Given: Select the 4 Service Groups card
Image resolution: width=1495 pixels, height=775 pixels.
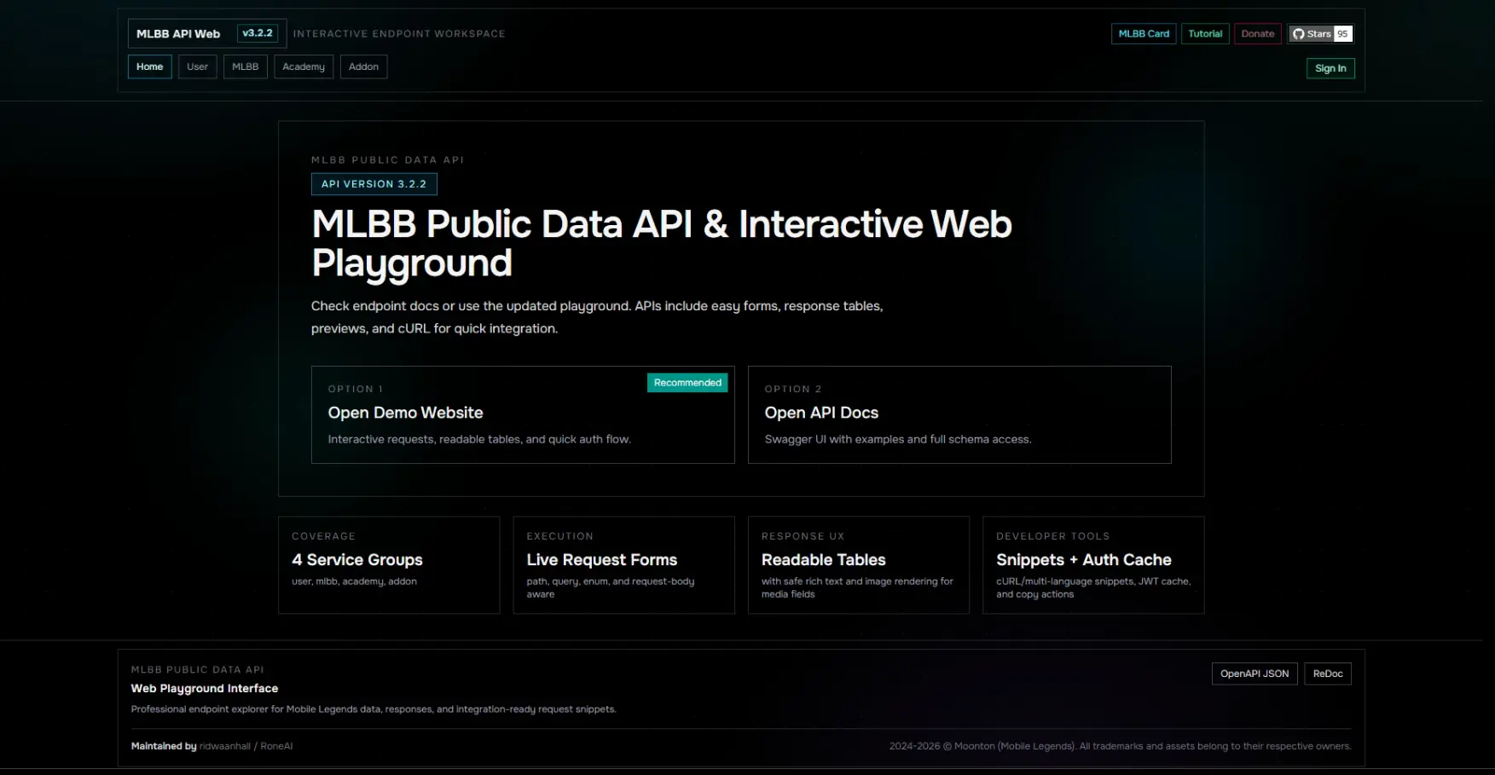Looking at the screenshot, I should coord(389,564).
